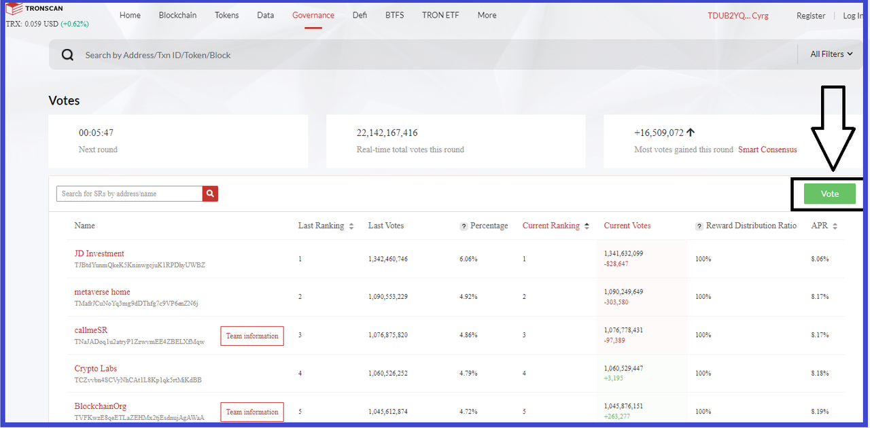Image resolution: width=870 pixels, height=428 pixels.
Task: Click the Current Votes column header
Action: point(627,226)
